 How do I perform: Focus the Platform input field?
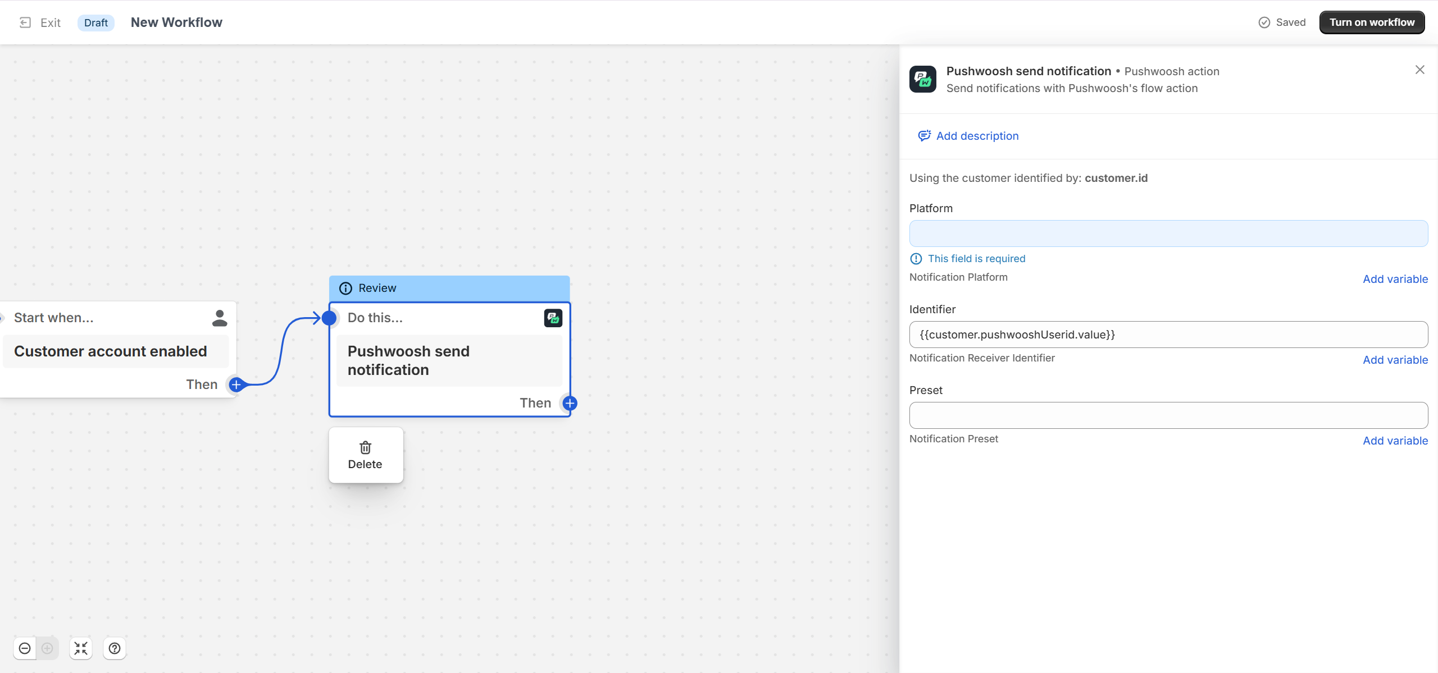coord(1168,234)
